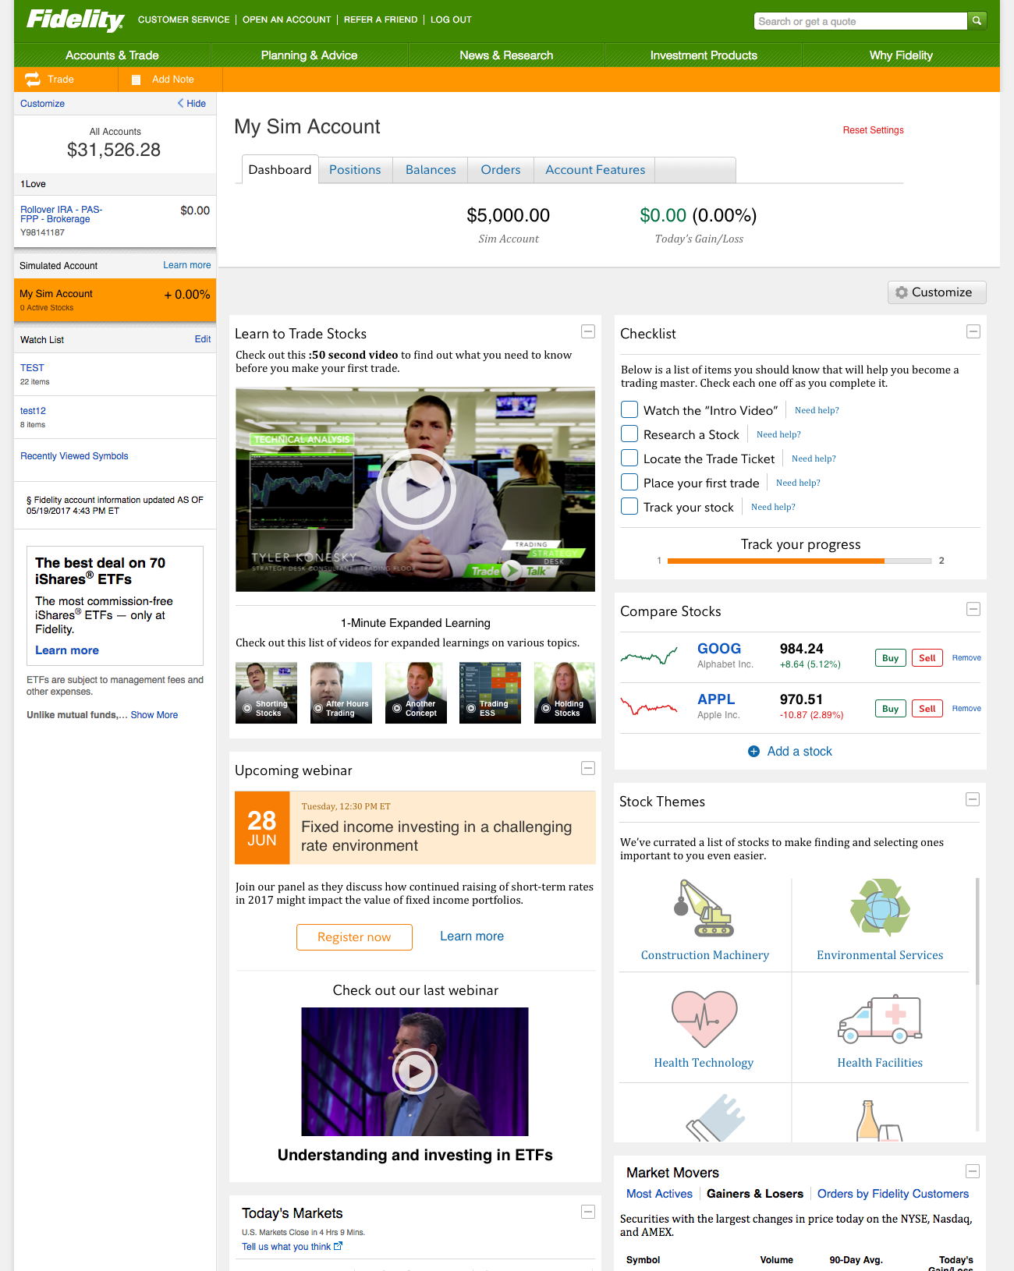Click the Health Technology heart icon
The image size is (1014, 1271).
[x=704, y=1018]
